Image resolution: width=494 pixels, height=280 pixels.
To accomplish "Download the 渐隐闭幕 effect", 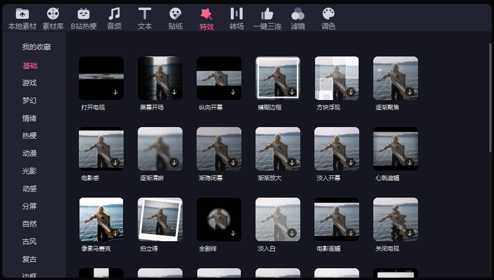I will (x=233, y=162).
